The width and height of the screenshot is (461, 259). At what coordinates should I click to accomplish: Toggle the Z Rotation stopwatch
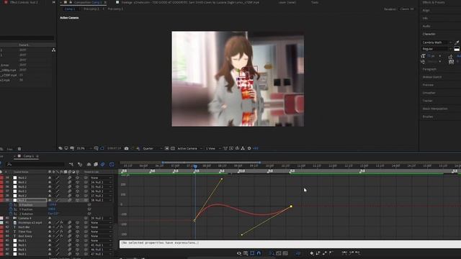pyautogui.click(x=11, y=214)
